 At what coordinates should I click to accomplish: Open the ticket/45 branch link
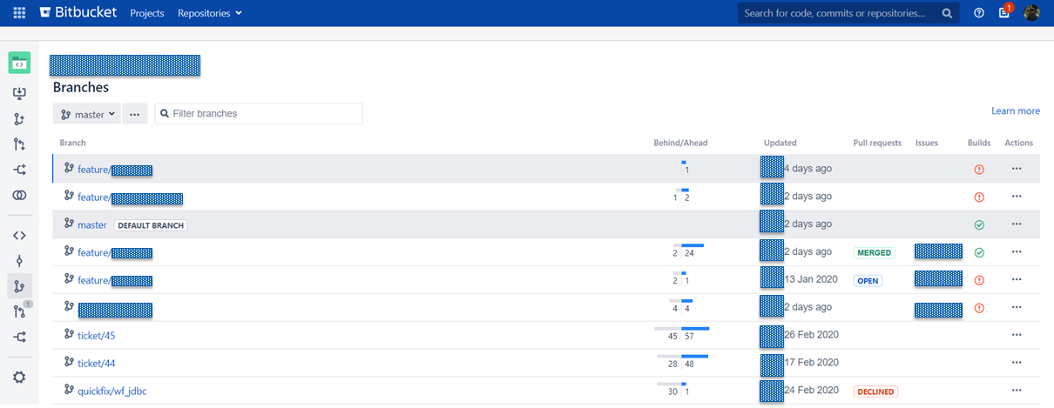point(97,335)
